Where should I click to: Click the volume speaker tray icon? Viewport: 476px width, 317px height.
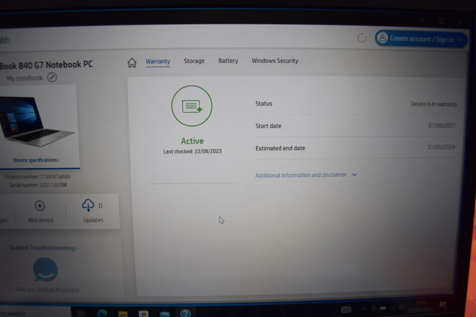[x=401, y=307]
